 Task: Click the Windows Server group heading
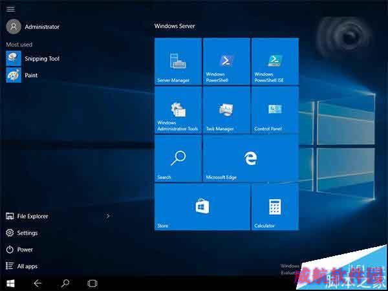(x=175, y=26)
